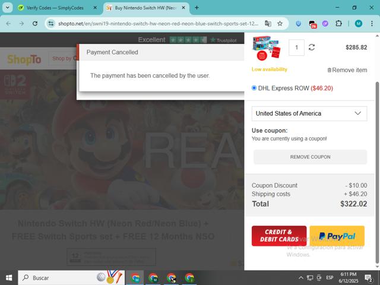Refresh the cart quantity with the arrows icon

312,47
